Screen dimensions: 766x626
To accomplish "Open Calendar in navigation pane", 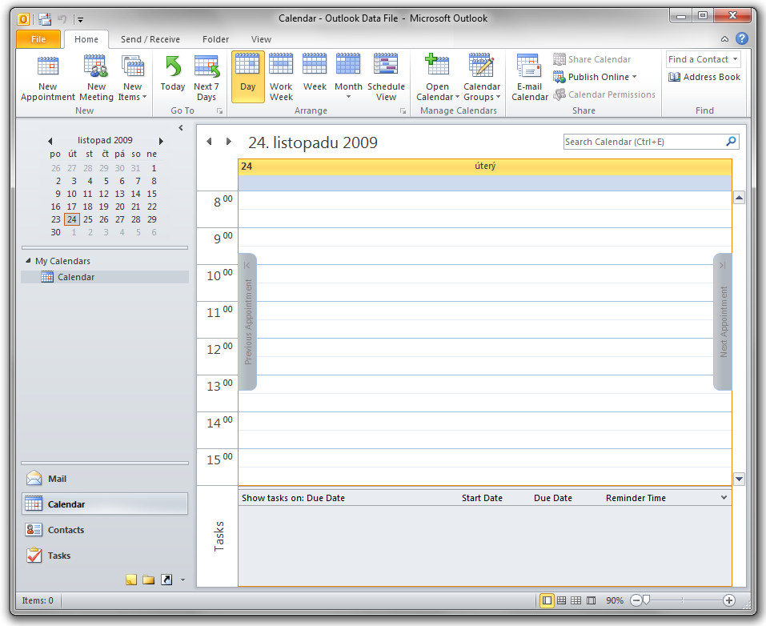I will pos(105,504).
